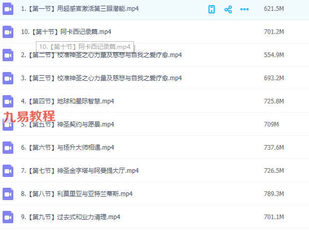Click video icon of 1.【第一节】 file
Image resolution: width=309 pixels, height=232 pixels.
[x=8, y=9]
